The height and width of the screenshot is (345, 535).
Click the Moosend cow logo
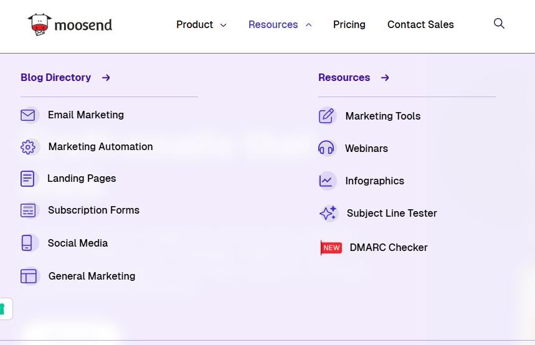(40, 24)
